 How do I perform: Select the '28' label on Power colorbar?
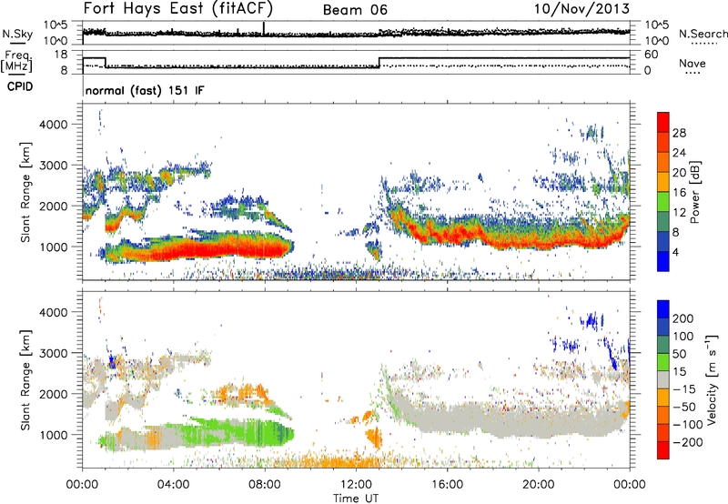click(679, 133)
